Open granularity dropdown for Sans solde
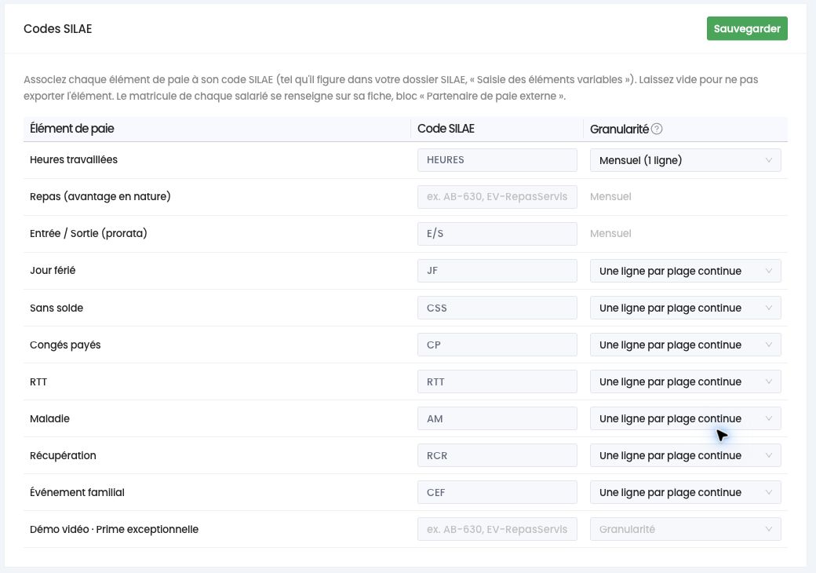This screenshot has height=573, width=816. click(686, 308)
